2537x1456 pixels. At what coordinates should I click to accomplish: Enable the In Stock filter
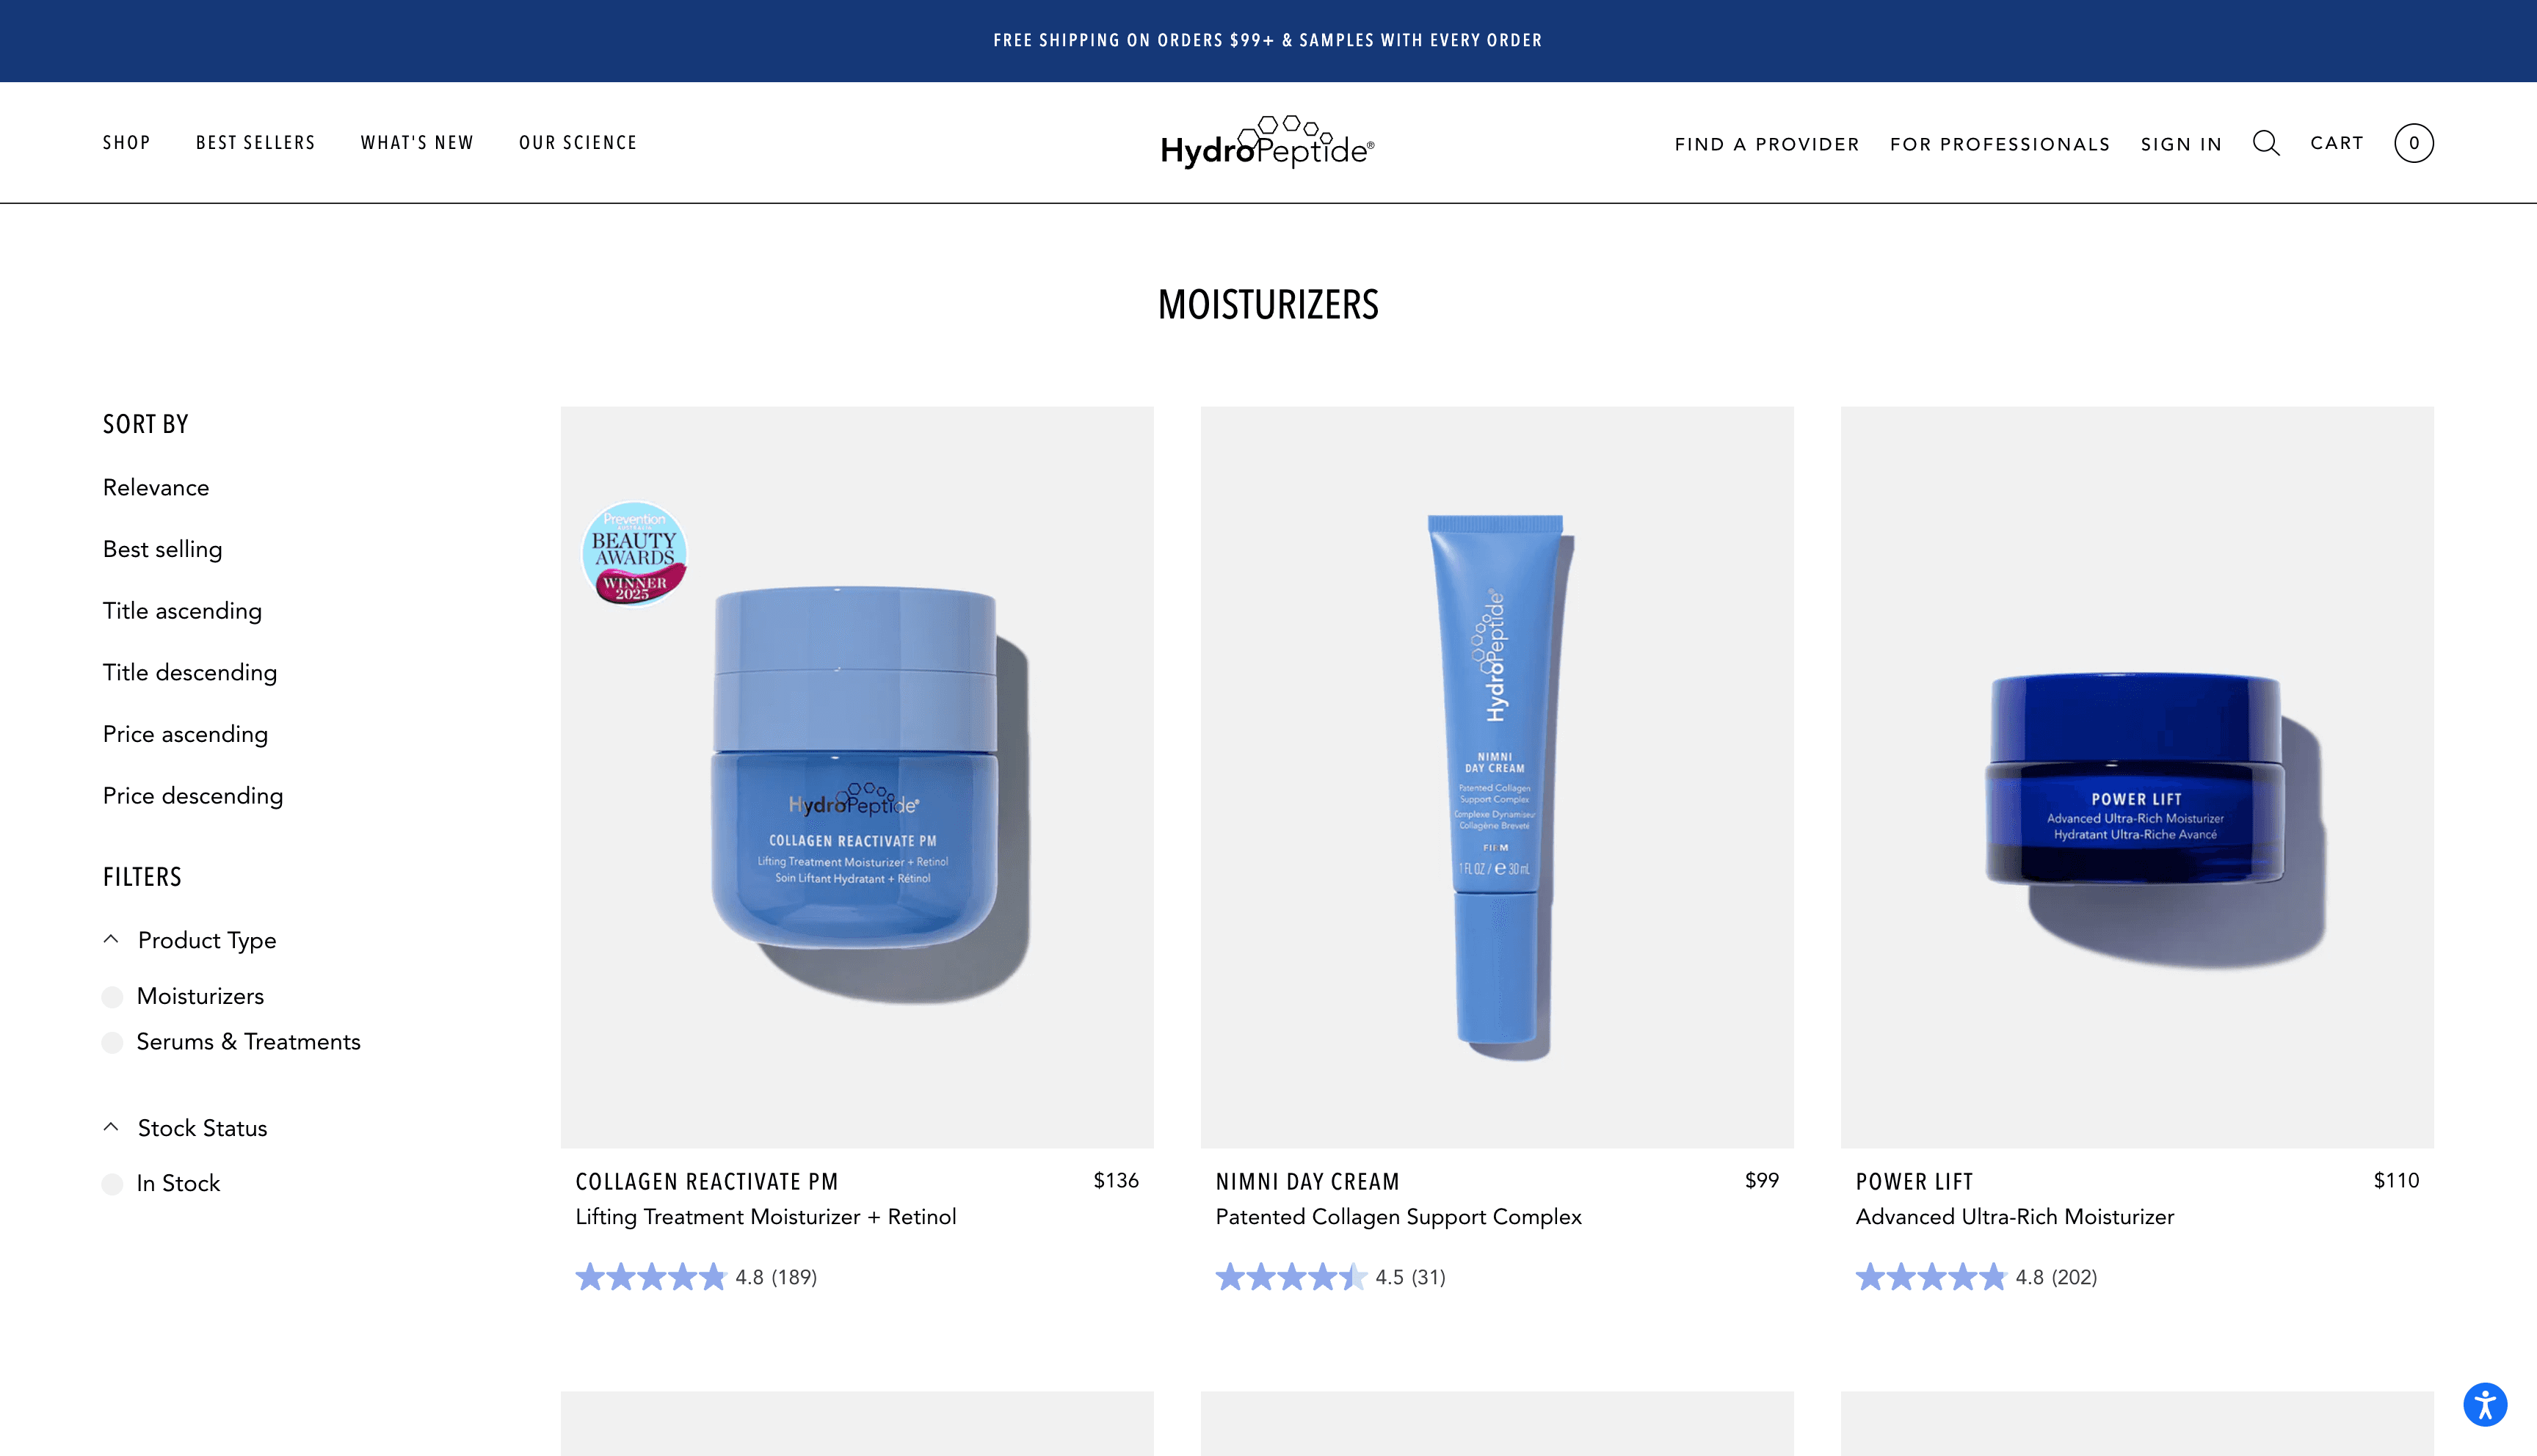113,1184
